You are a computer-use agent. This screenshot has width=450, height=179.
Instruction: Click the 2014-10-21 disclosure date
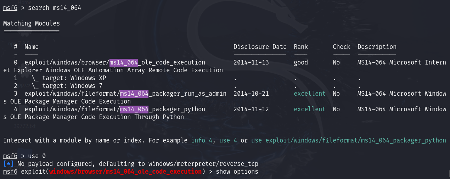(x=251, y=94)
